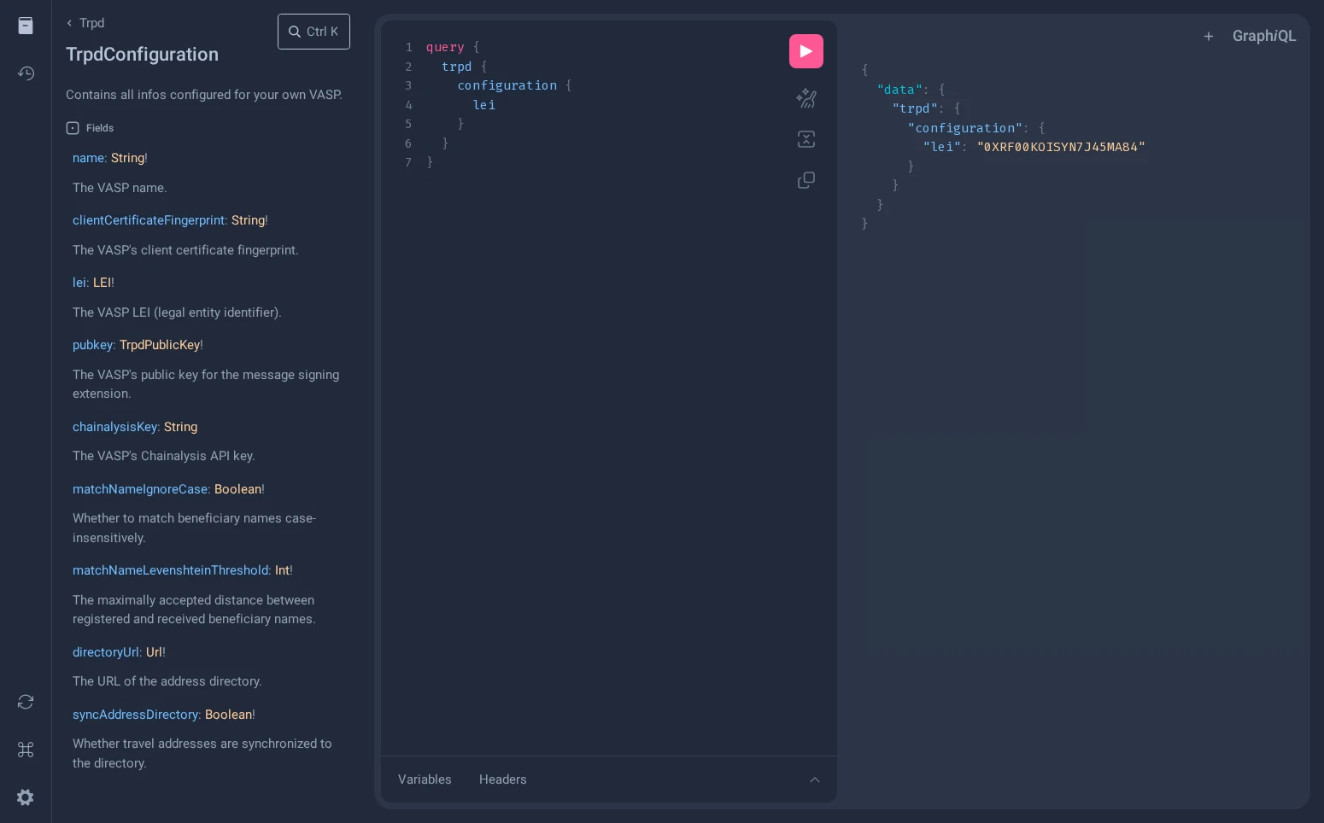Viewport: 1324px width, 823px height.
Task: Place cursor on 'lei' in query editor
Action: point(484,105)
